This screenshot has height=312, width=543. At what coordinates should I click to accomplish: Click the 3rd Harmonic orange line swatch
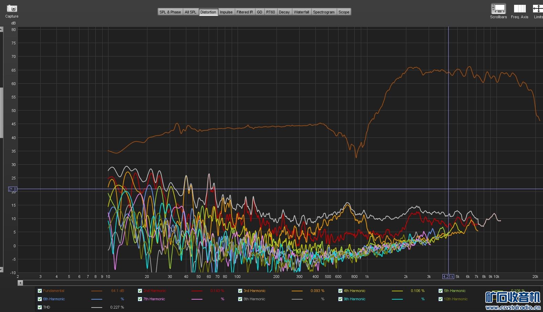297,291
